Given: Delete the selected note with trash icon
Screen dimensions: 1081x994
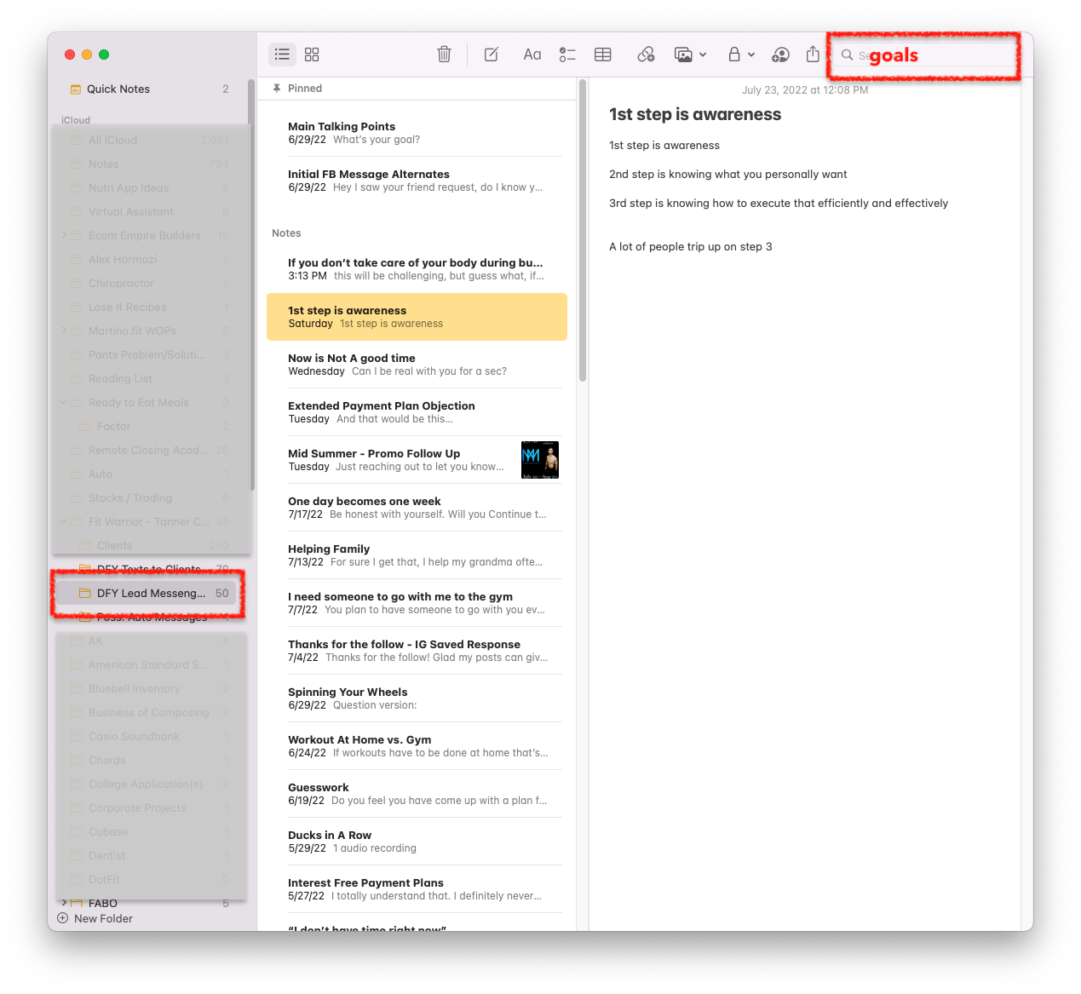Looking at the screenshot, I should 444,55.
